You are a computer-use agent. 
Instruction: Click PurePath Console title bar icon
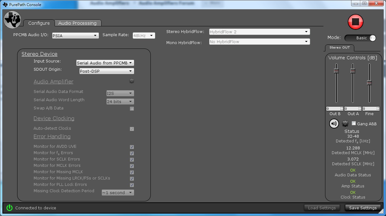(x=5, y=4)
